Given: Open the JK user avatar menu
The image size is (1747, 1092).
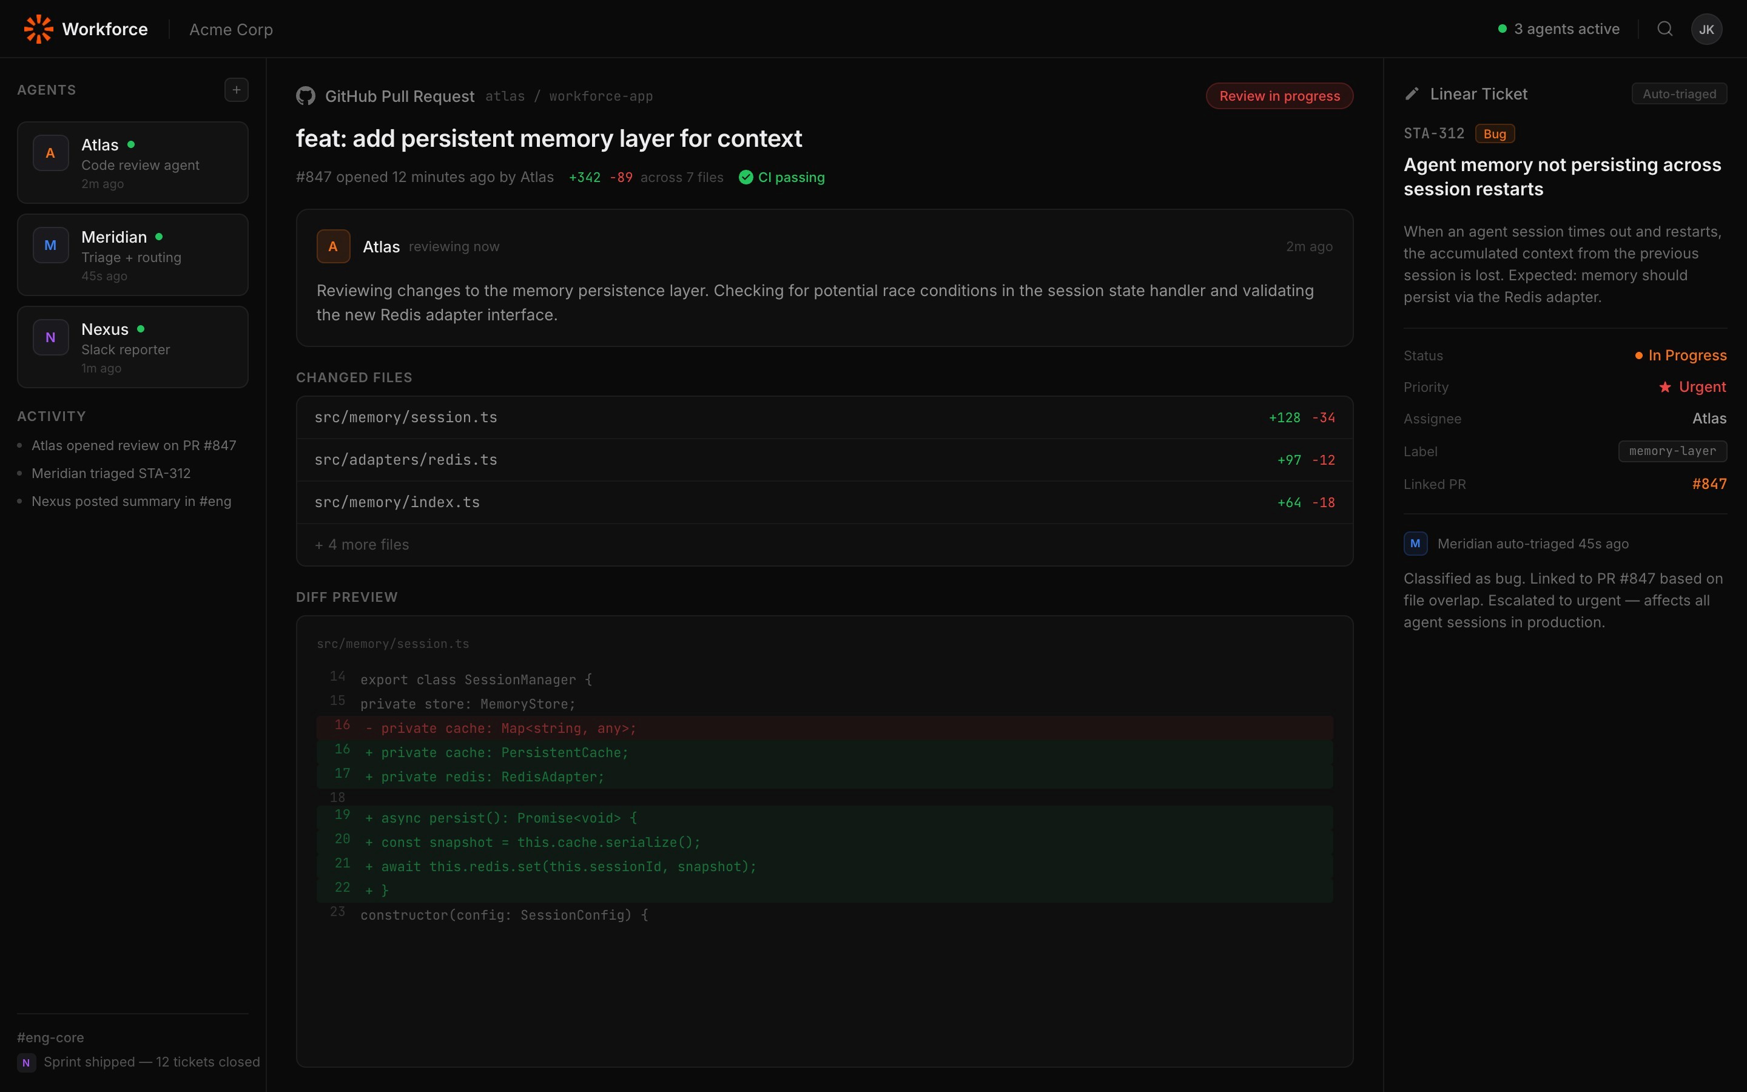Looking at the screenshot, I should click(1706, 30).
